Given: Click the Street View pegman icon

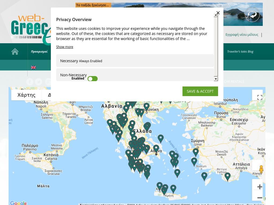Looking at the screenshot, I should [x=261, y=169].
